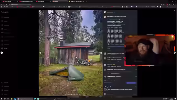The image size is (177, 100).
Task: Open the liked-by names under the post
Action: [120, 89]
